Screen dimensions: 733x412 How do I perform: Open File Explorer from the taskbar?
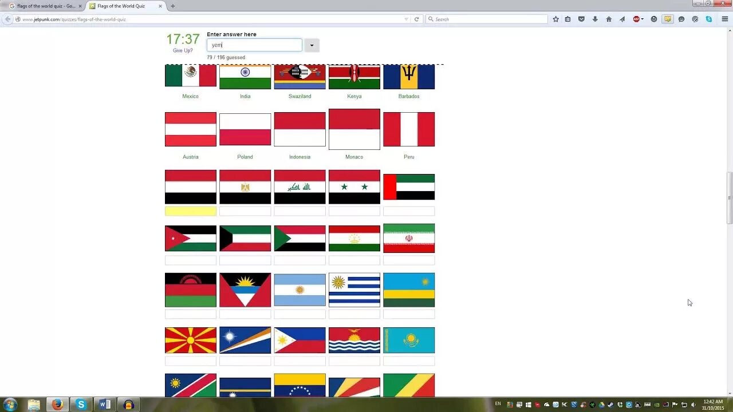click(34, 405)
